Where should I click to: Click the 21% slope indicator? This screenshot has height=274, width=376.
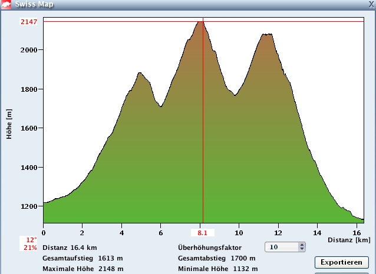click(31, 248)
